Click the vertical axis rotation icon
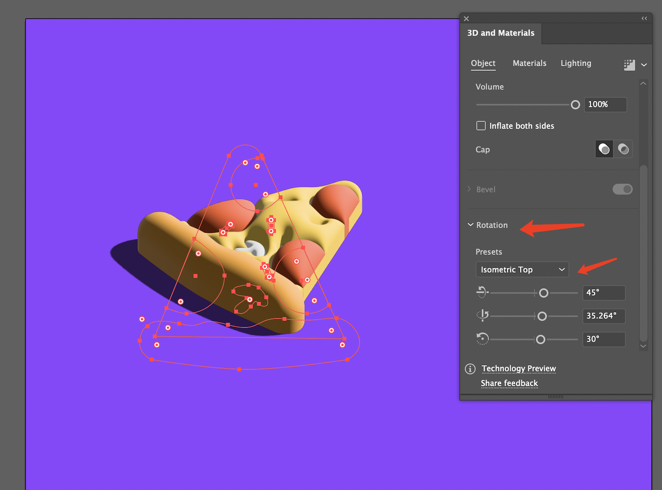Image resolution: width=662 pixels, height=490 pixels. point(482,315)
